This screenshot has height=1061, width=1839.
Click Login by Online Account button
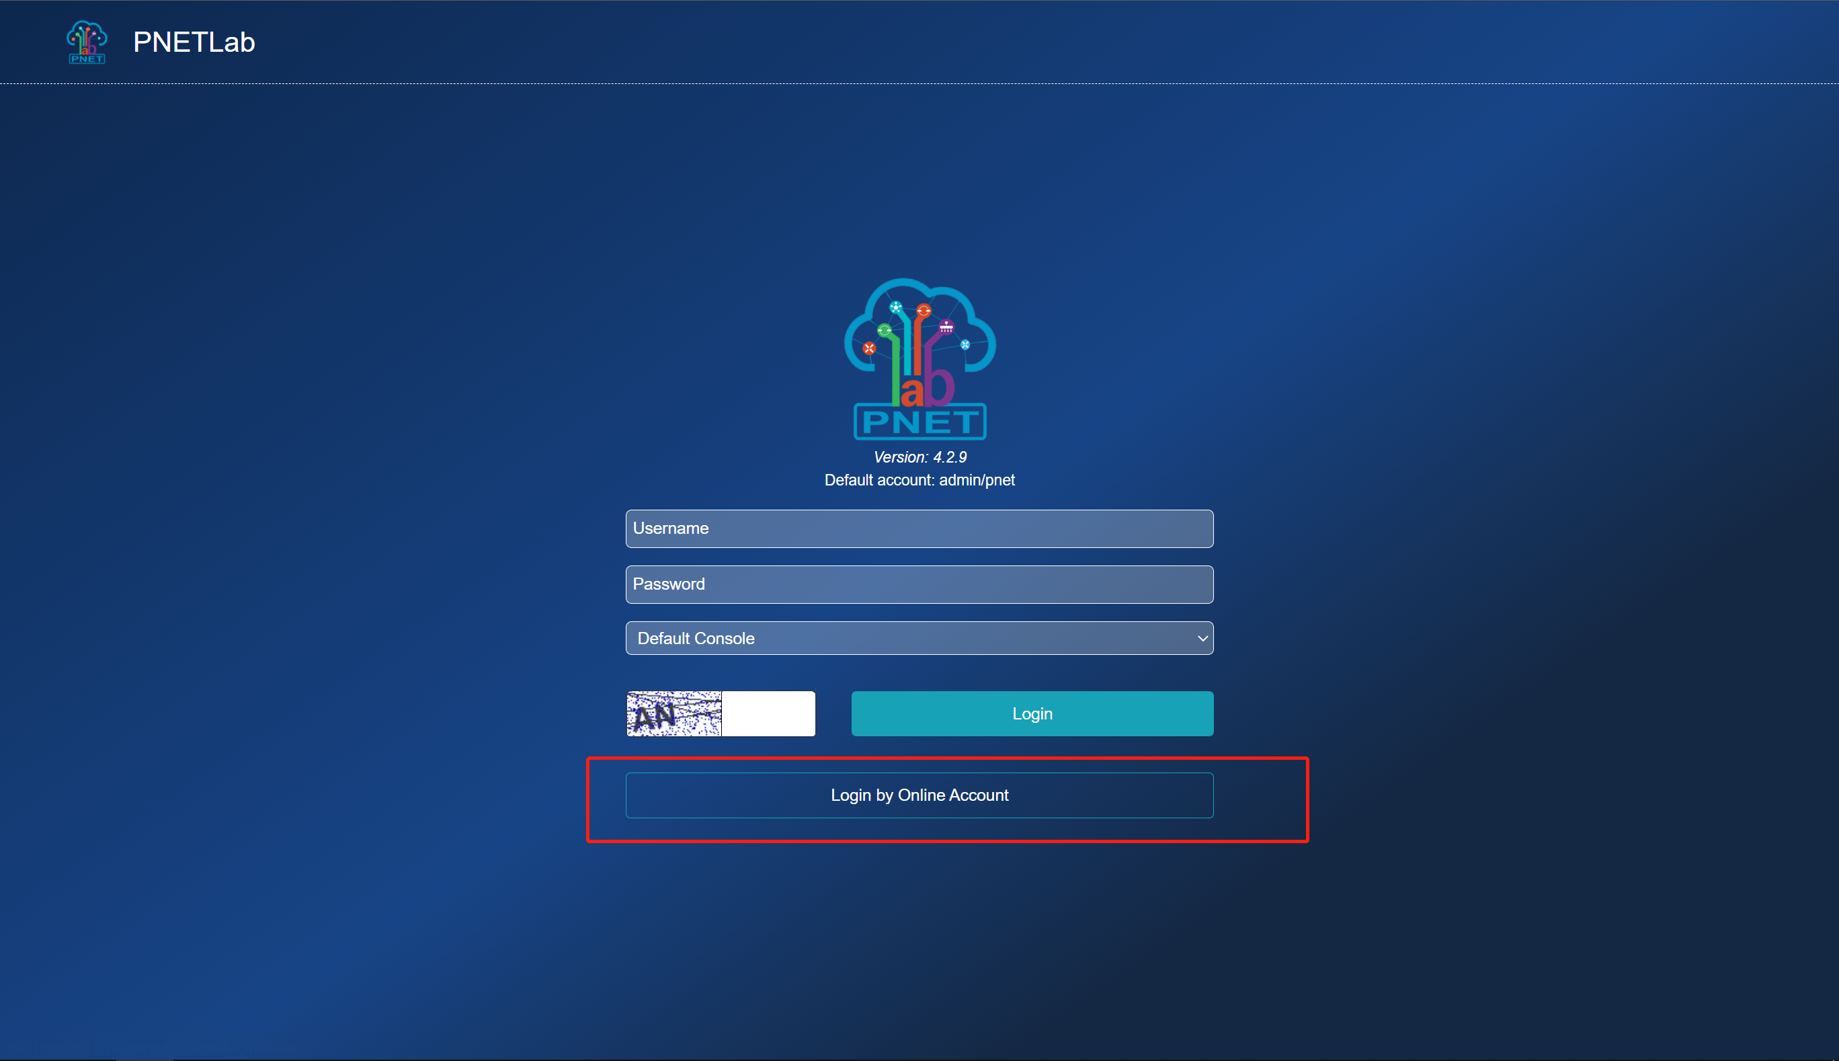(x=918, y=795)
